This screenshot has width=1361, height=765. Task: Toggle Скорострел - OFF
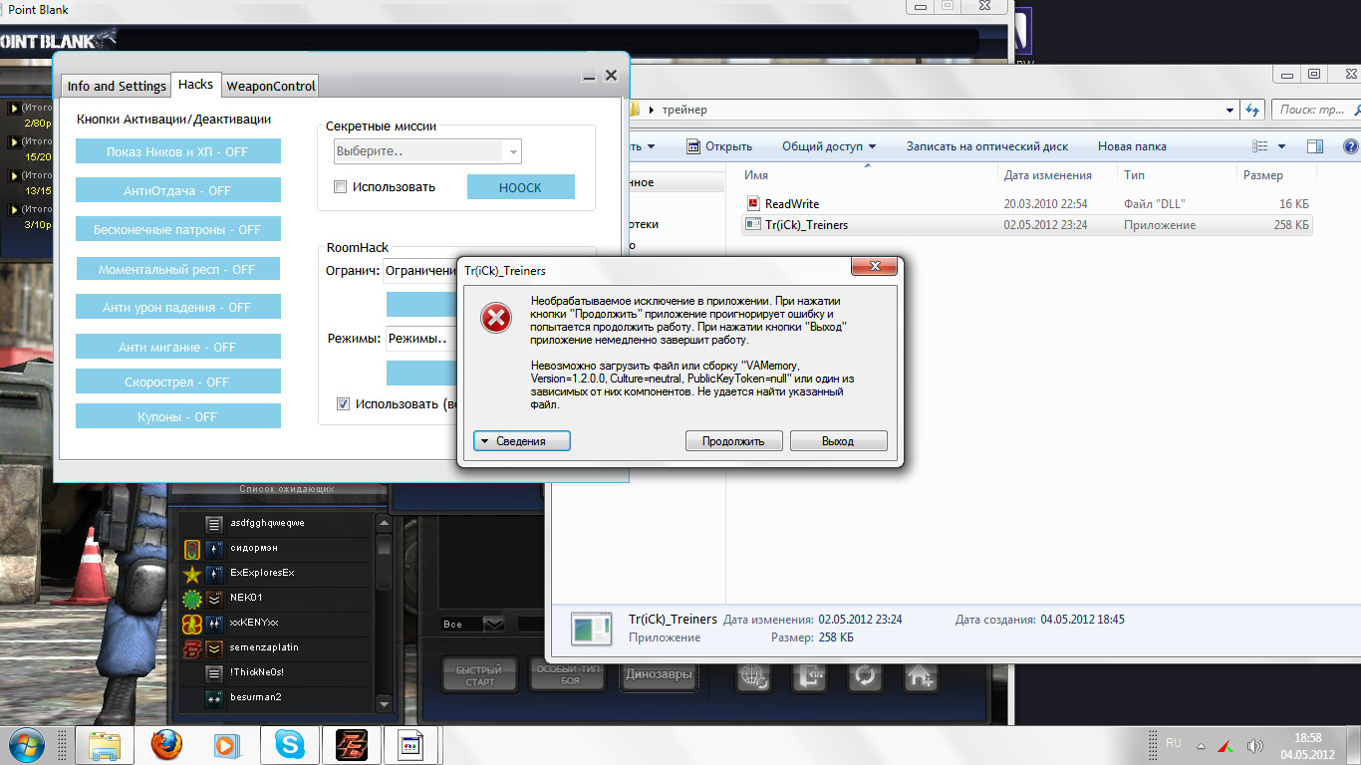(x=178, y=382)
